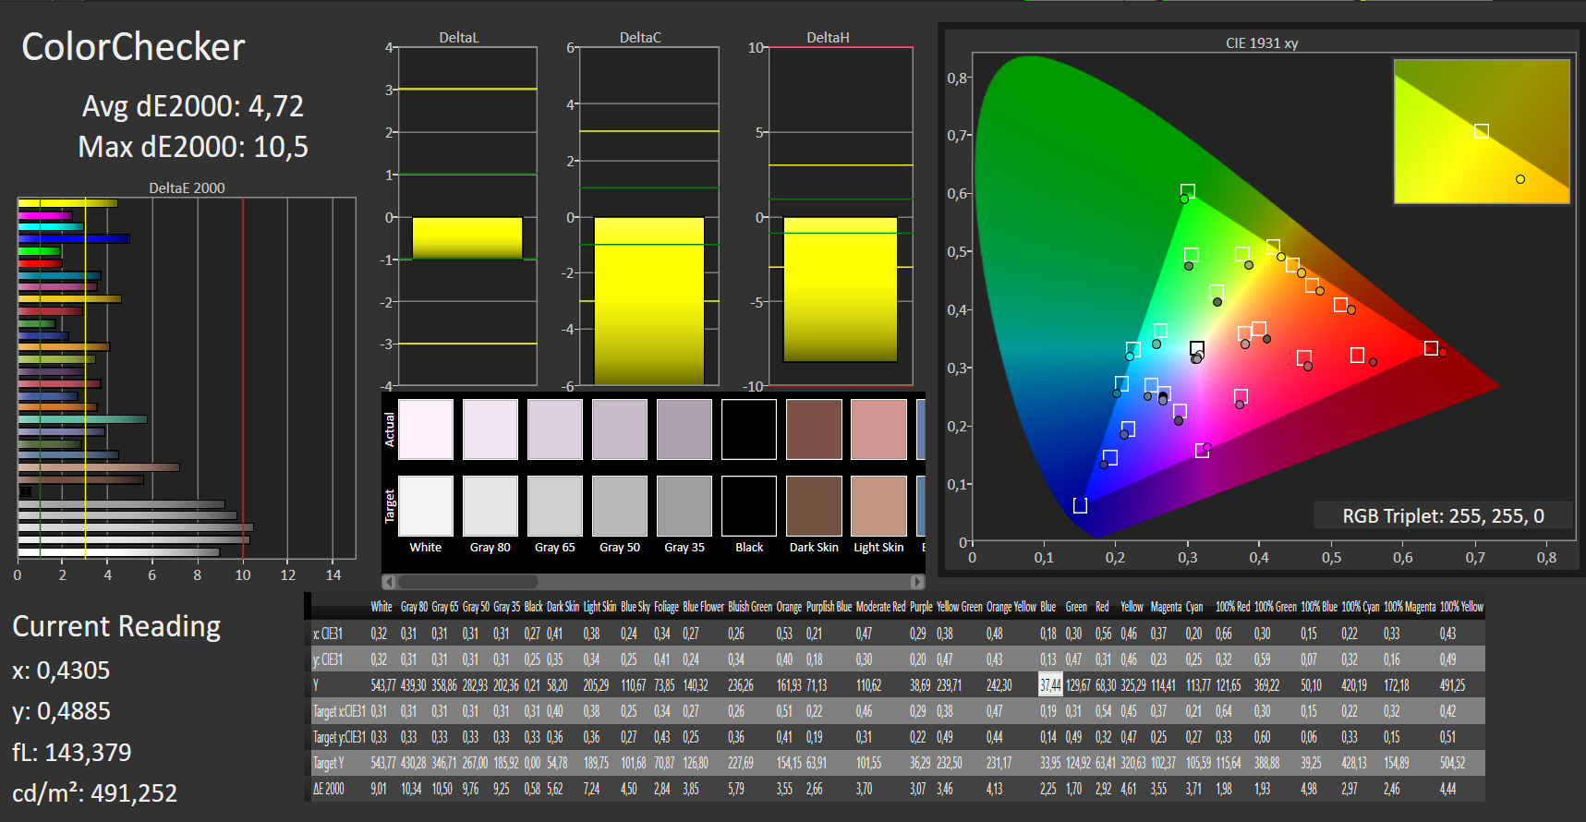Screen dimensions: 1586x822
Task: Click the yellow bar in DeltaC chart
Action: [648, 300]
